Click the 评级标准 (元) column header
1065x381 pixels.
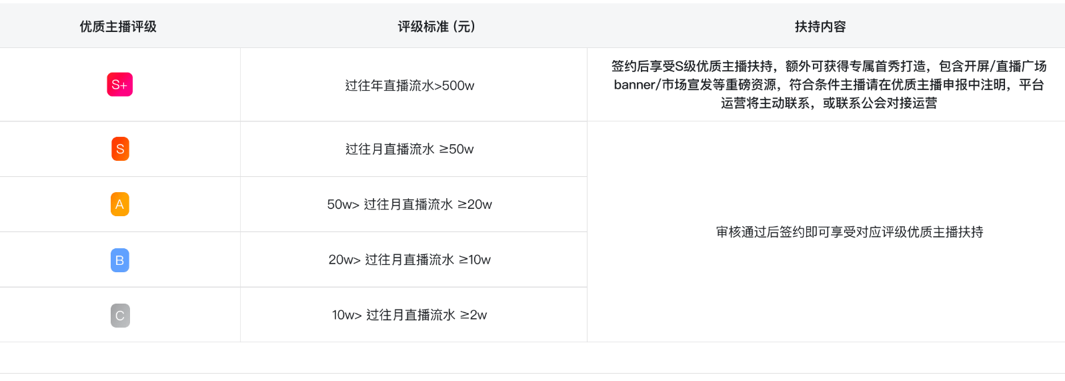[x=436, y=27]
